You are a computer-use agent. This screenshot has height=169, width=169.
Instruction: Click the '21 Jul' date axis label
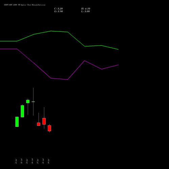(x=16, y=161)
